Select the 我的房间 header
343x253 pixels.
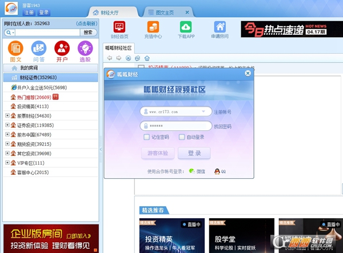[x=50, y=68]
